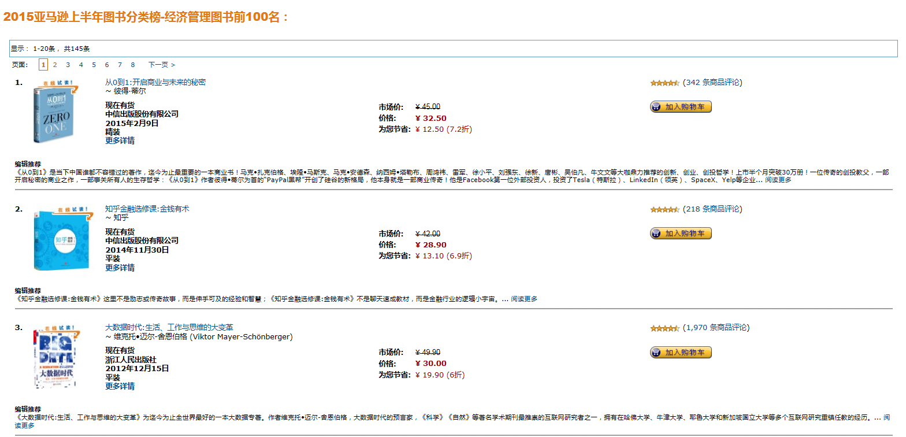Go to results page 8
This screenshot has height=437, width=906.
[133, 65]
